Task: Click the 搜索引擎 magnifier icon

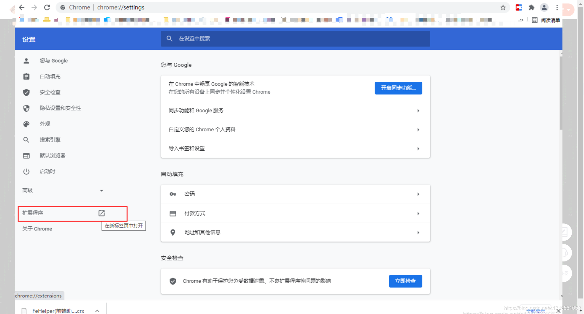Action: coord(26,140)
